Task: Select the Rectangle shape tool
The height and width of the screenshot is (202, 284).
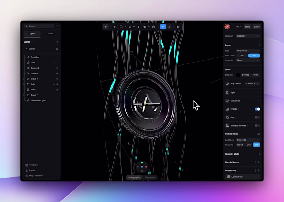Action: coord(121,27)
